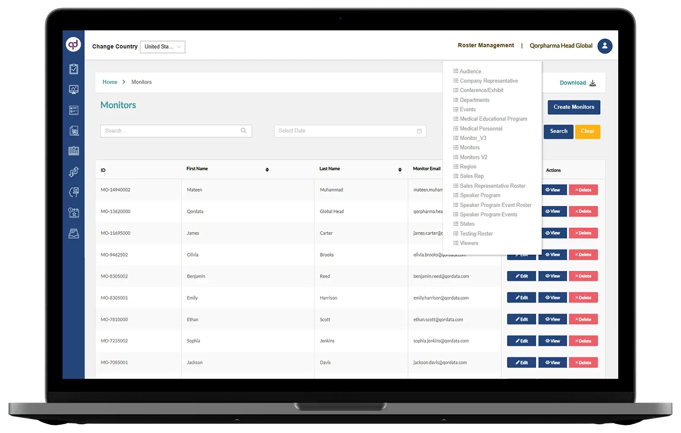Click the Create Monitors button
The height and width of the screenshot is (433, 681).
574,107
